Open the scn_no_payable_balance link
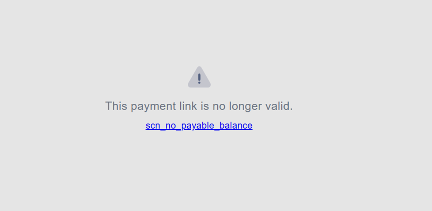The height and width of the screenshot is (211, 432). [x=199, y=126]
